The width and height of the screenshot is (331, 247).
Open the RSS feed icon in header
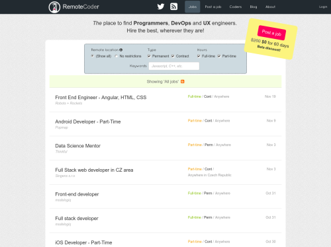pyautogui.click(x=174, y=7)
